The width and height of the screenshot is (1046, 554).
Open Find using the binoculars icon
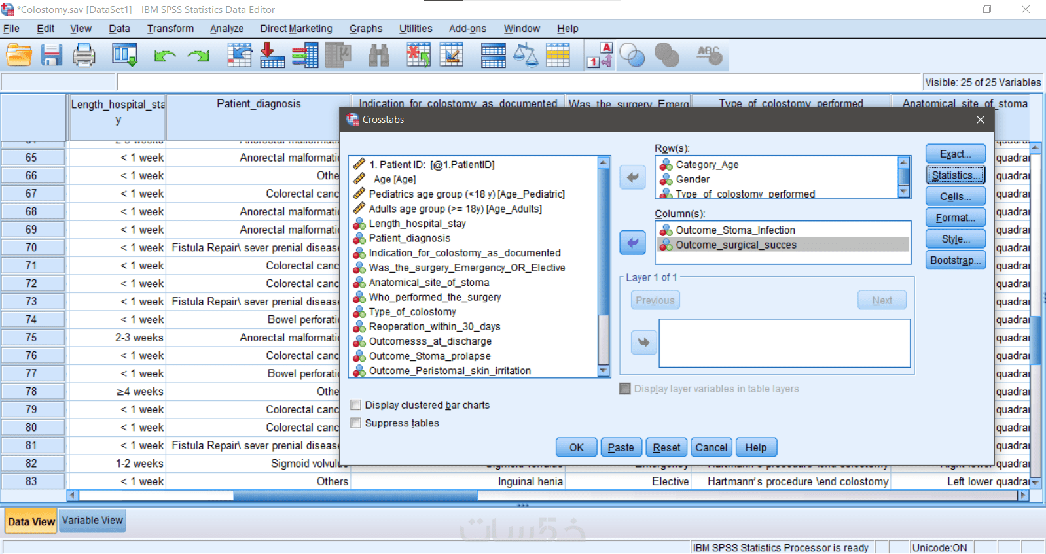379,55
